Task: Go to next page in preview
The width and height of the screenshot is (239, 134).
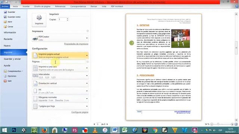Action: point(107,124)
